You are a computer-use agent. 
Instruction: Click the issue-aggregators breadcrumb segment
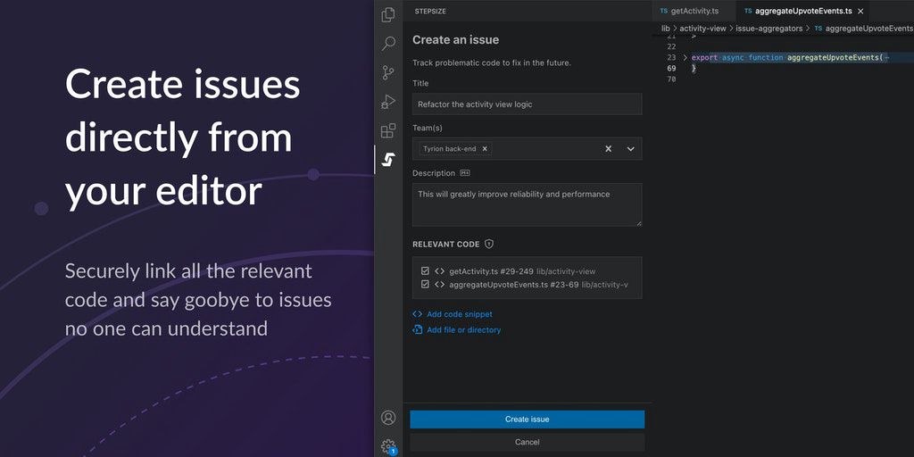(x=769, y=28)
